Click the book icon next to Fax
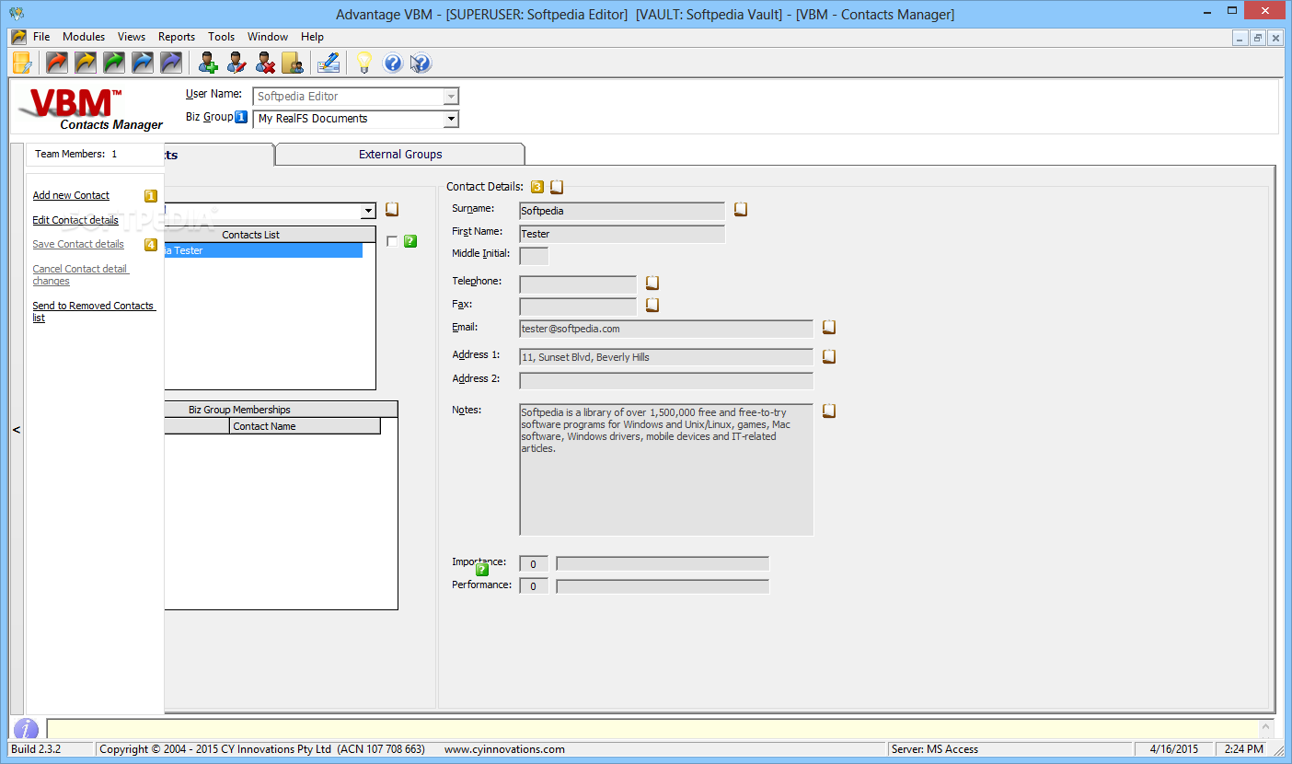This screenshot has height=764, width=1292. [x=652, y=305]
